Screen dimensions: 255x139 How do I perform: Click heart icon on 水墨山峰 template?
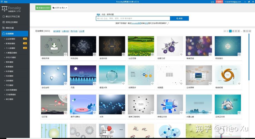[x=210, y=113]
